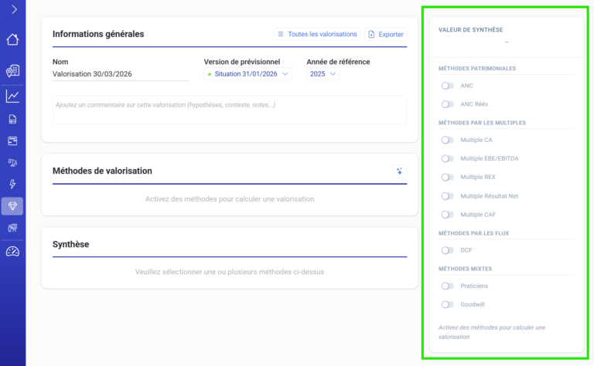
Task: Click the sparkle AI icon in Méthodes de valorisation
Action: point(399,171)
